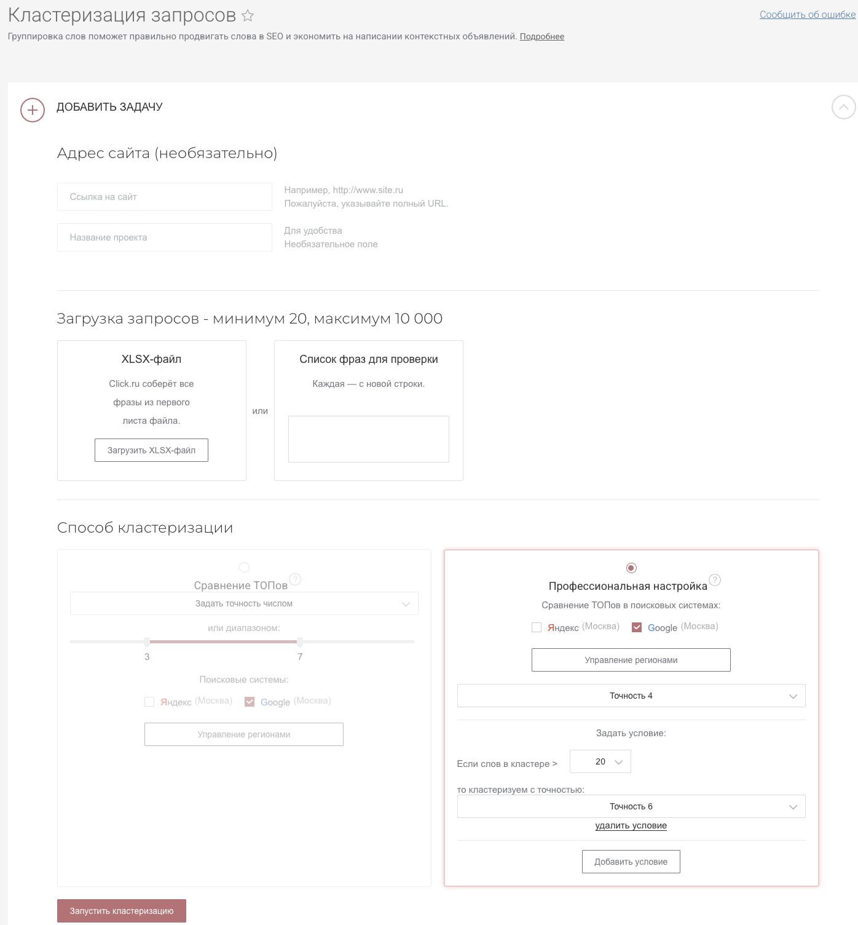Open the Сообщить об ошибке link
The height and width of the screenshot is (925, 858).
[x=807, y=14]
